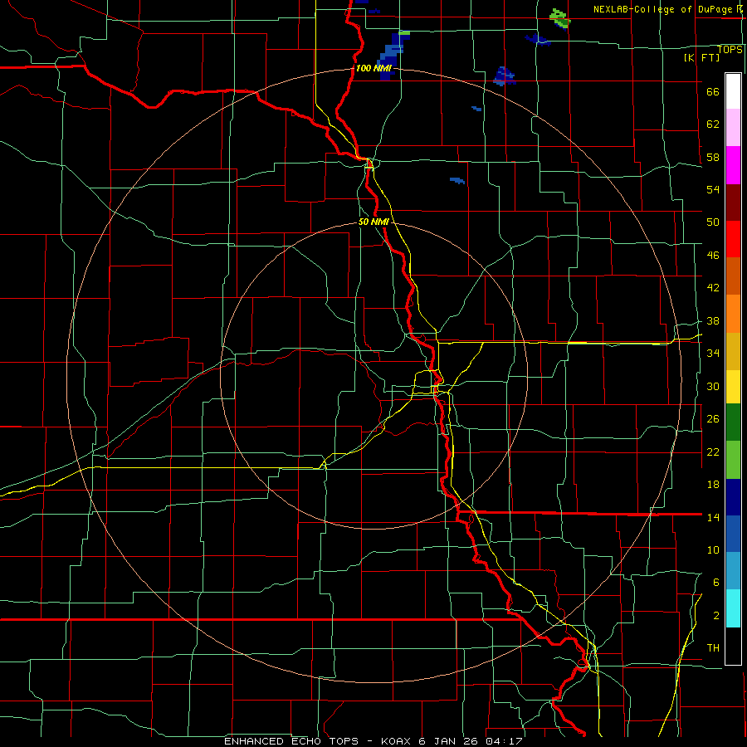Click the 04:17 timestamp in caption

point(504,741)
